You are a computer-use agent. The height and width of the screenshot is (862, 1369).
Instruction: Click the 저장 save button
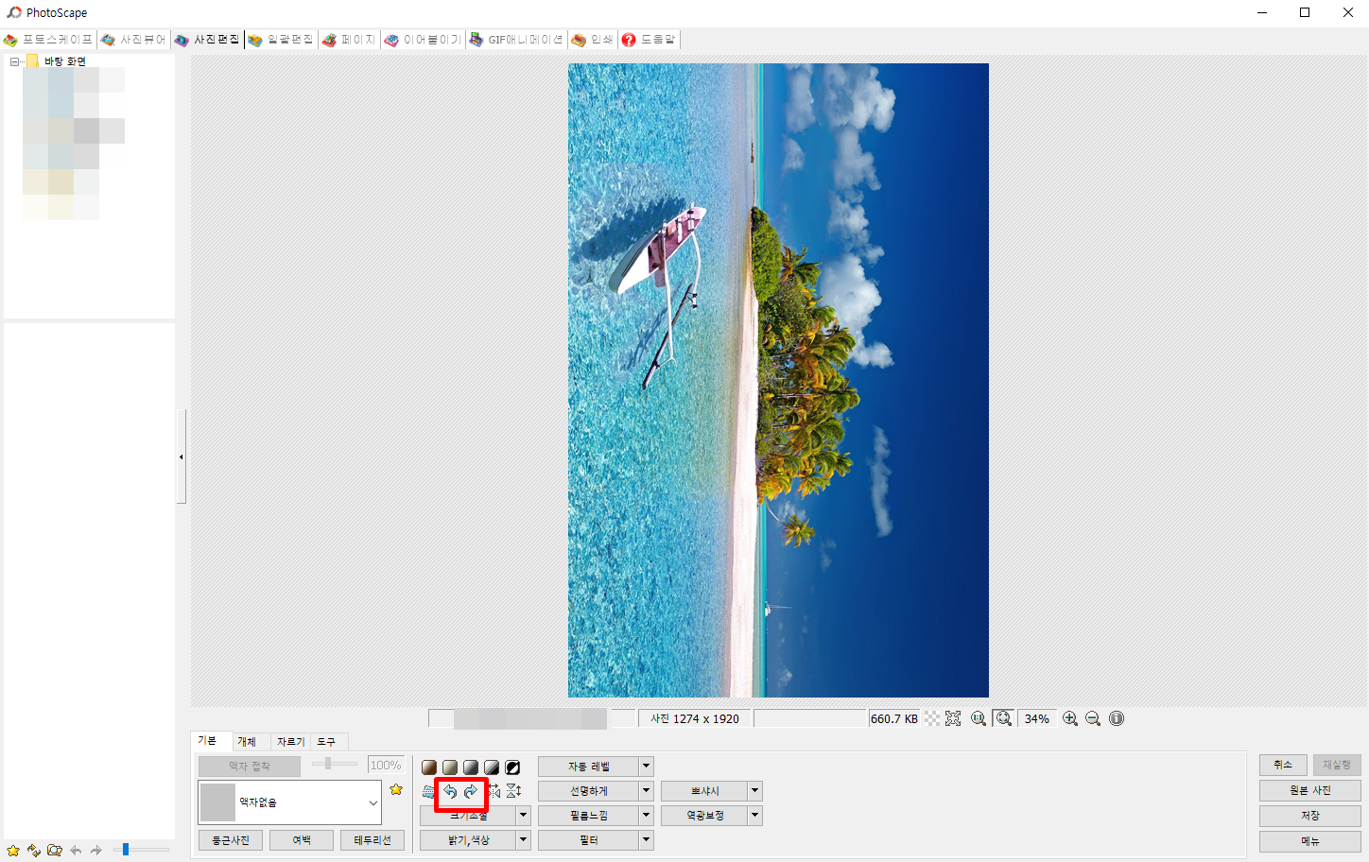click(1310, 816)
